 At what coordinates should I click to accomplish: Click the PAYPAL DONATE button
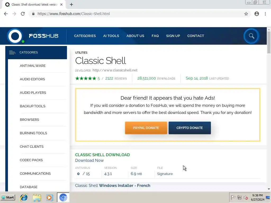[x=146, y=128]
